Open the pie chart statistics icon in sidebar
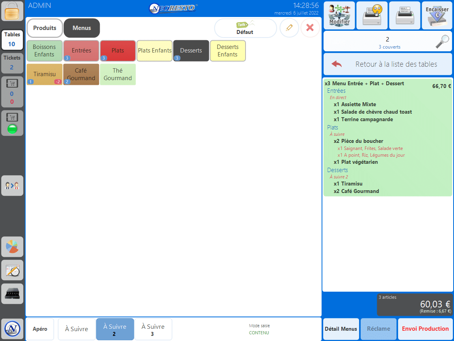This screenshot has width=454, height=341. (12, 247)
